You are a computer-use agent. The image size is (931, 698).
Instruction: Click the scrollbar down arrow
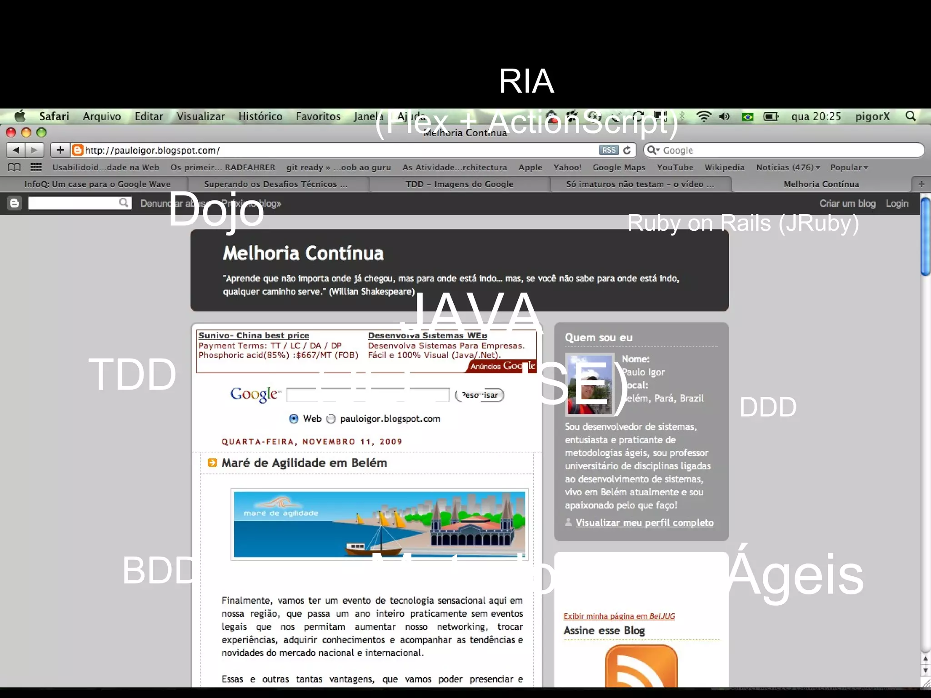point(926,670)
